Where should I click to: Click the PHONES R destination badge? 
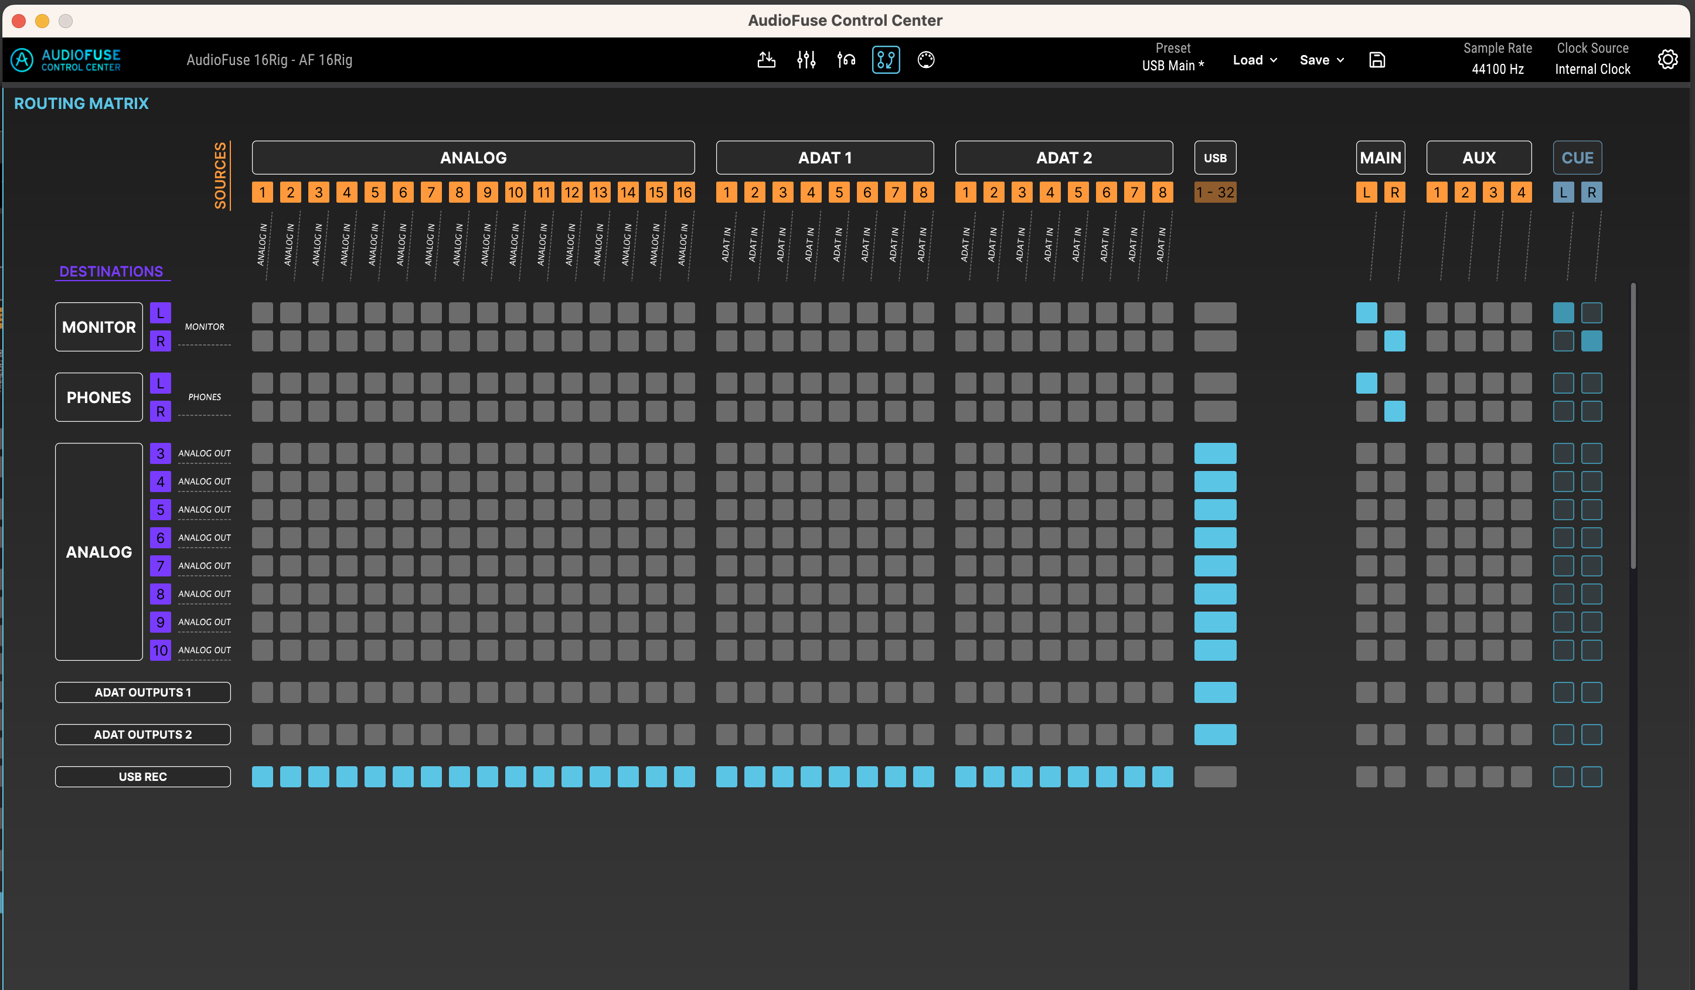pos(160,411)
